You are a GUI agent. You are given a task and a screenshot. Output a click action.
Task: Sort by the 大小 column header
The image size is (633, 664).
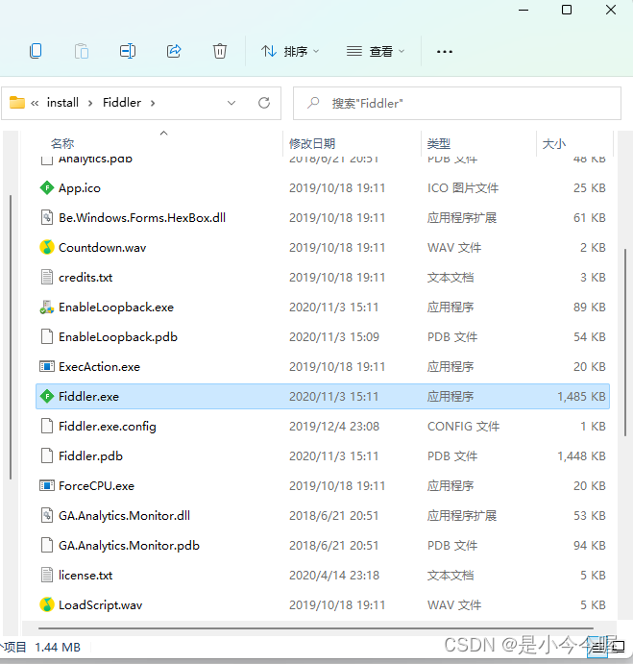pos(554,143)
